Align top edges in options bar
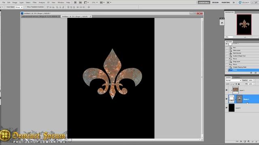The width and height of the screenshot is (259, 145). click(x=48, y=7)
